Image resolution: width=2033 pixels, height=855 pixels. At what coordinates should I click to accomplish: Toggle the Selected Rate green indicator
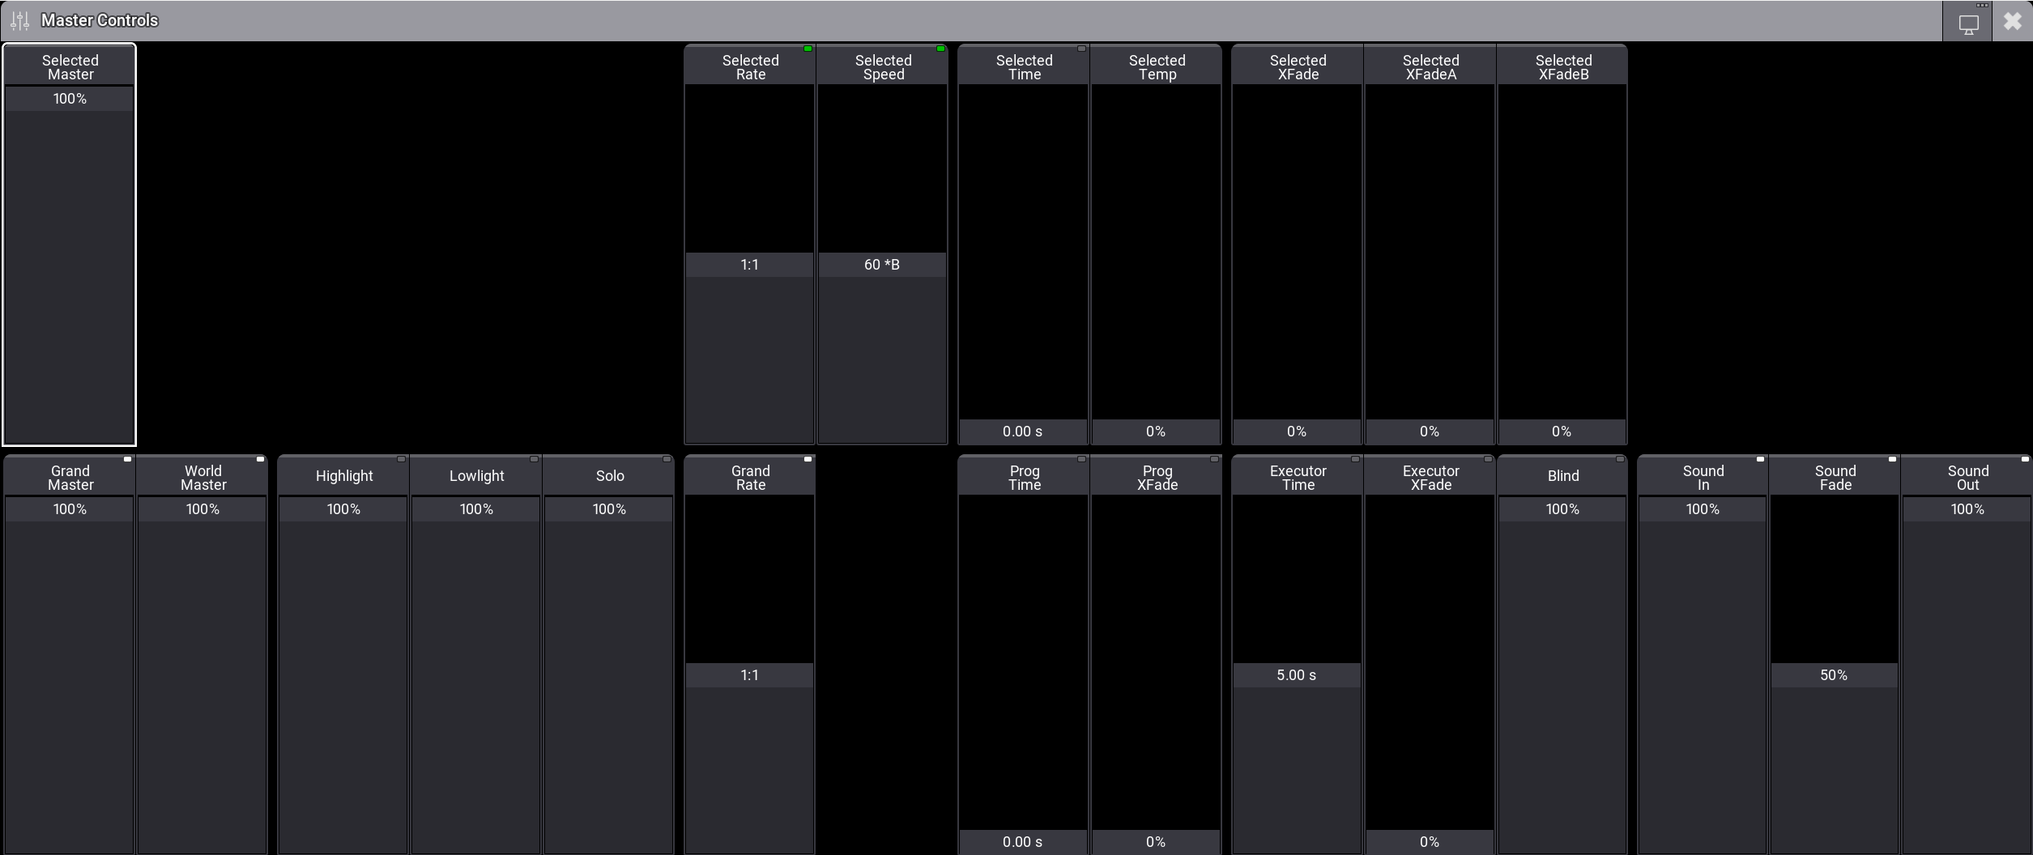[x=808, y=49]
